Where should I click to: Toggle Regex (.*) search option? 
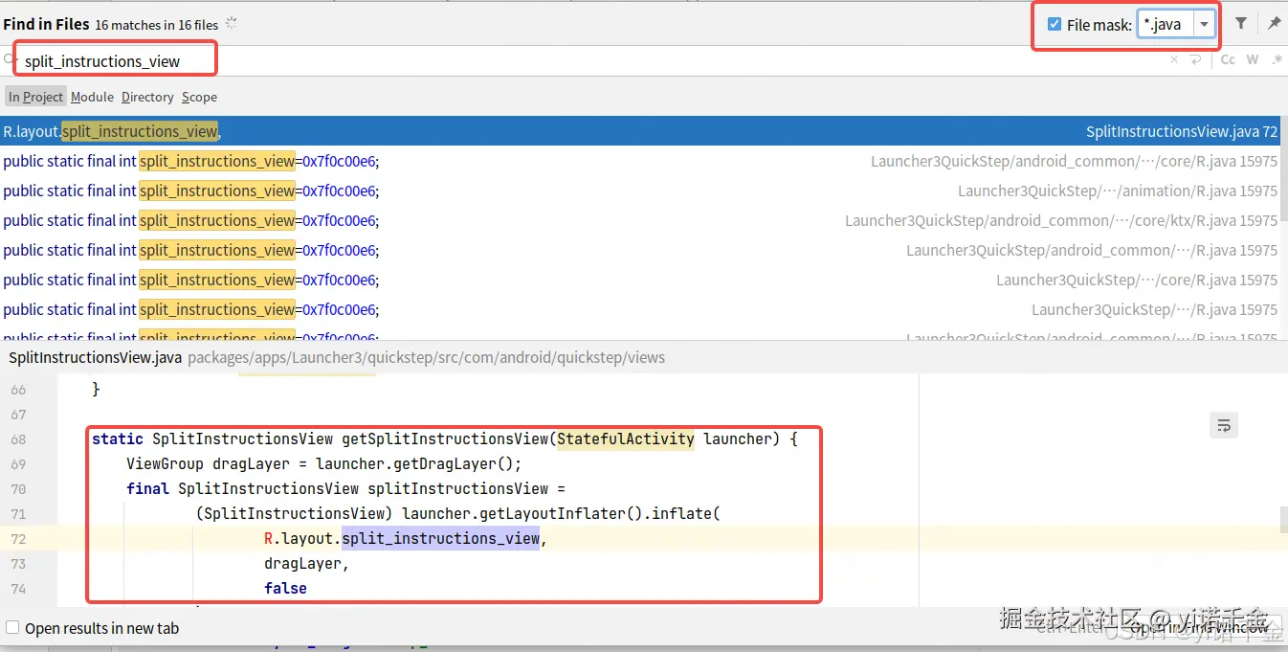click(x=1277, y=60)
